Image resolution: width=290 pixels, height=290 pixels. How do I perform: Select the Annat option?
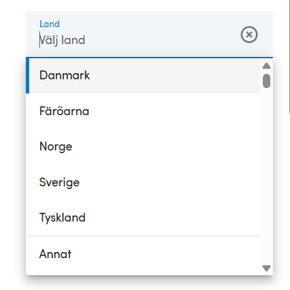(143, 254)
